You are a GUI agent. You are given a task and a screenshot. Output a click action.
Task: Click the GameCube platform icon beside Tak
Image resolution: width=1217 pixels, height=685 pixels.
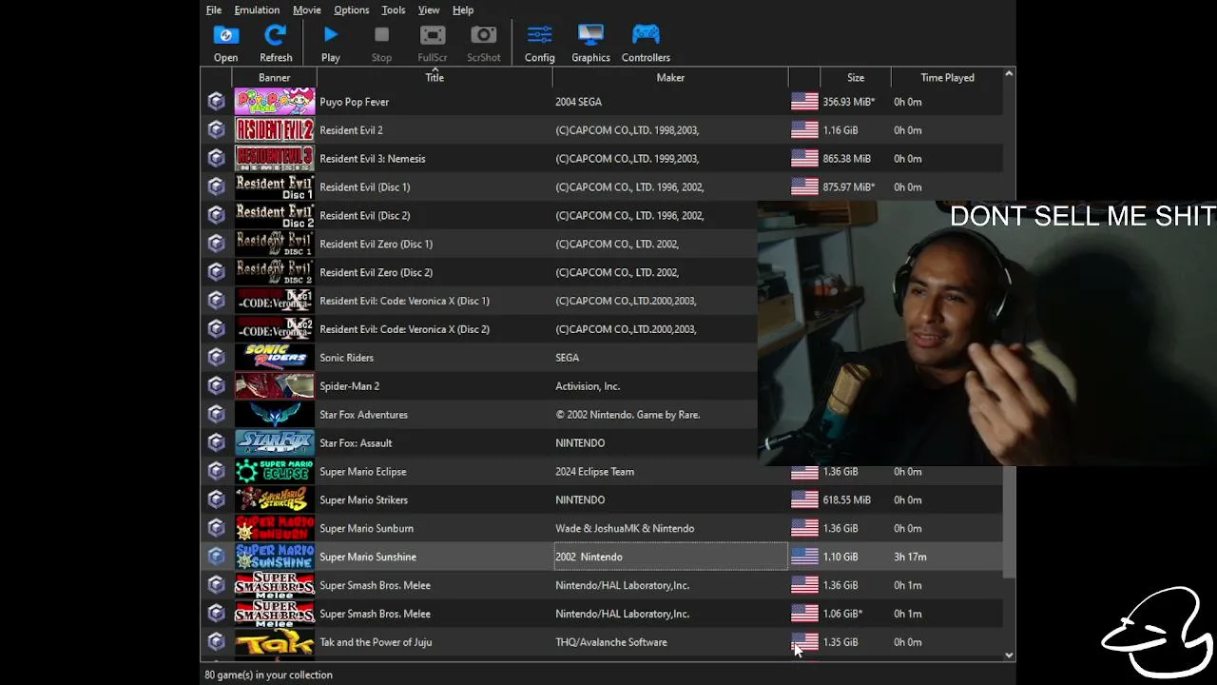tap(217, 642)
